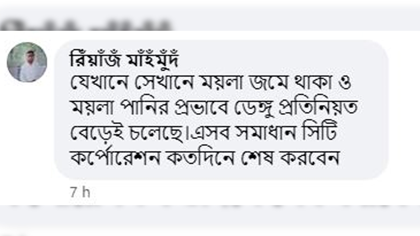The width and height of the screenshot is (420, 236).
Task: Open the commenter's round profile picture
Action: [27, 62]
